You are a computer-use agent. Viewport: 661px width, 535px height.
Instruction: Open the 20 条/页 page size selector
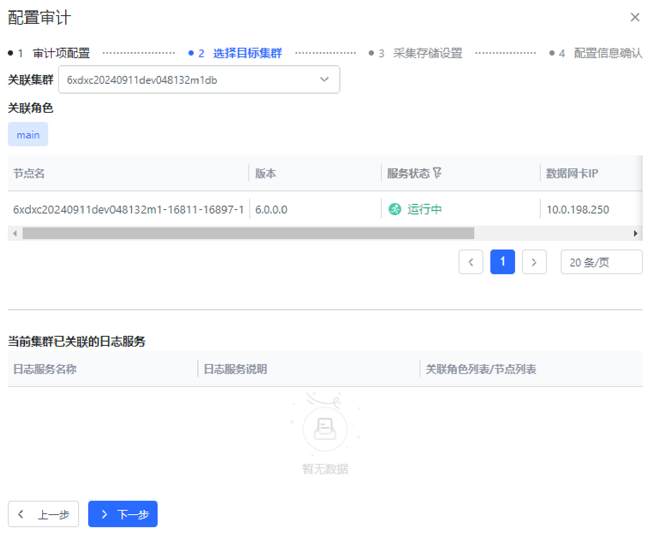(x=601, y=262)
